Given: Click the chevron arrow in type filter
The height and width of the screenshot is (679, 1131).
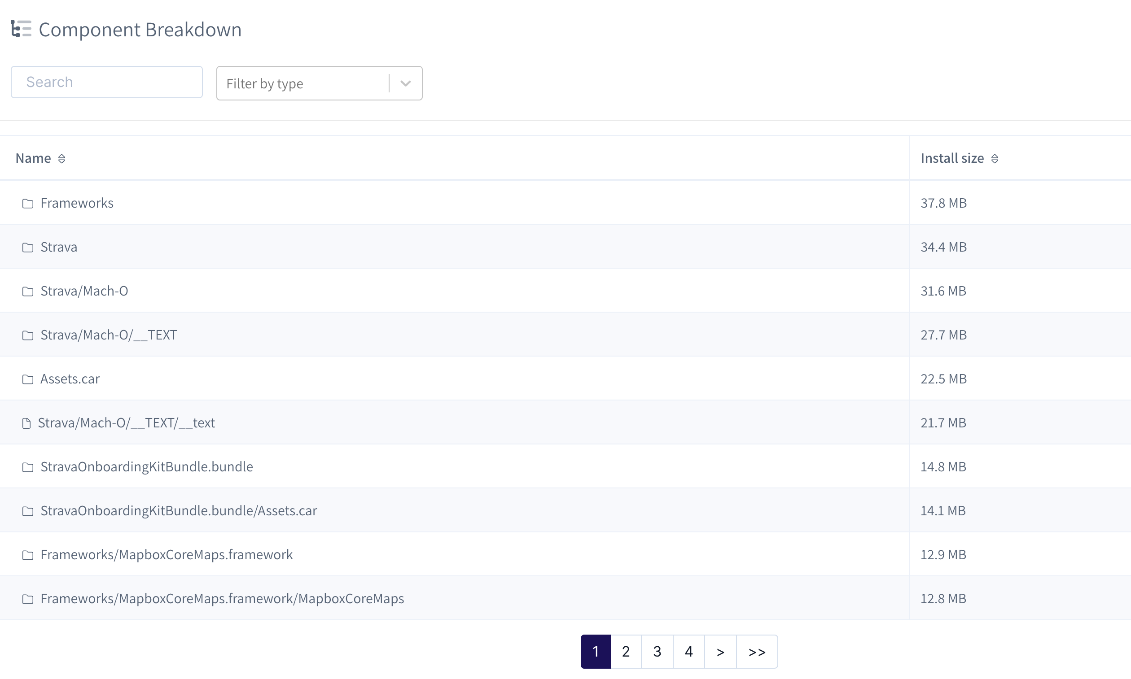Looking at the screenshot, I should pyautogui.click(x=405, y=83).
